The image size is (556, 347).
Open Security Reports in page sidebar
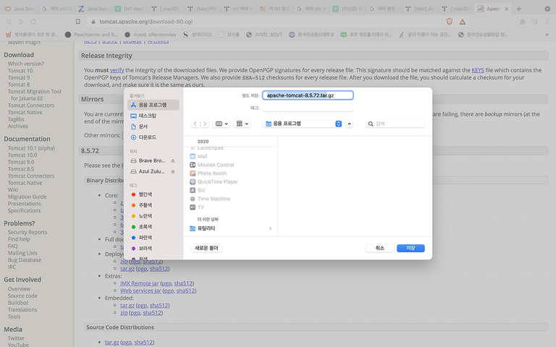coord(28,232)
